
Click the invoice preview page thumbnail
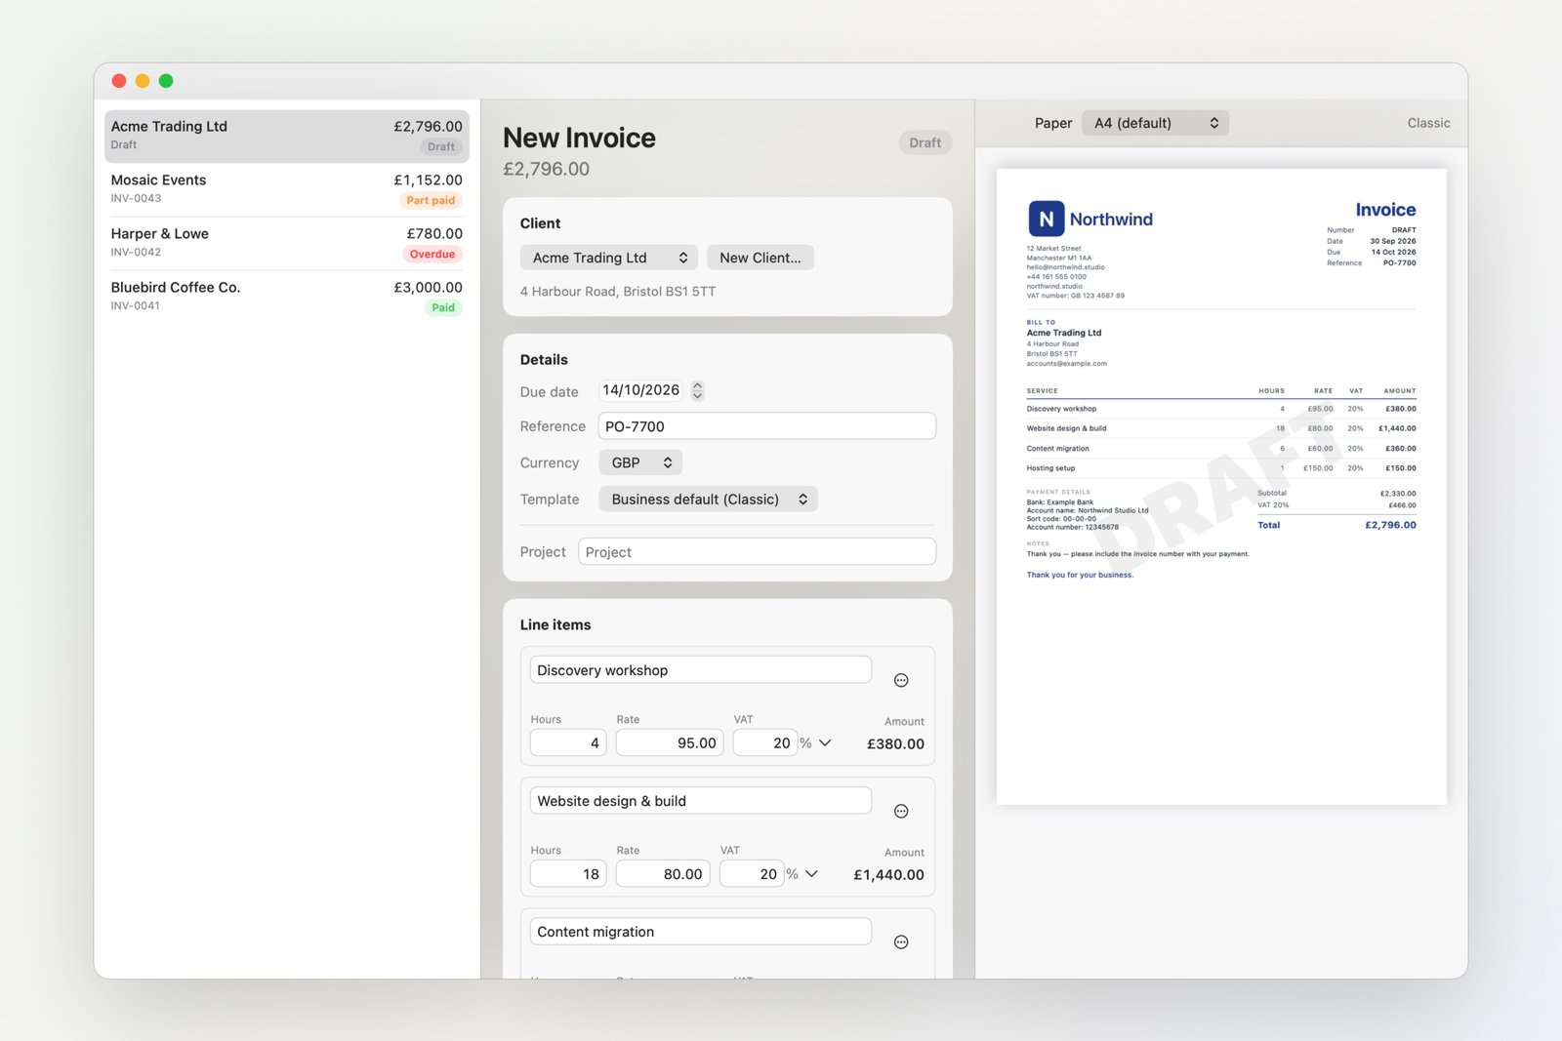[1221, 487]
